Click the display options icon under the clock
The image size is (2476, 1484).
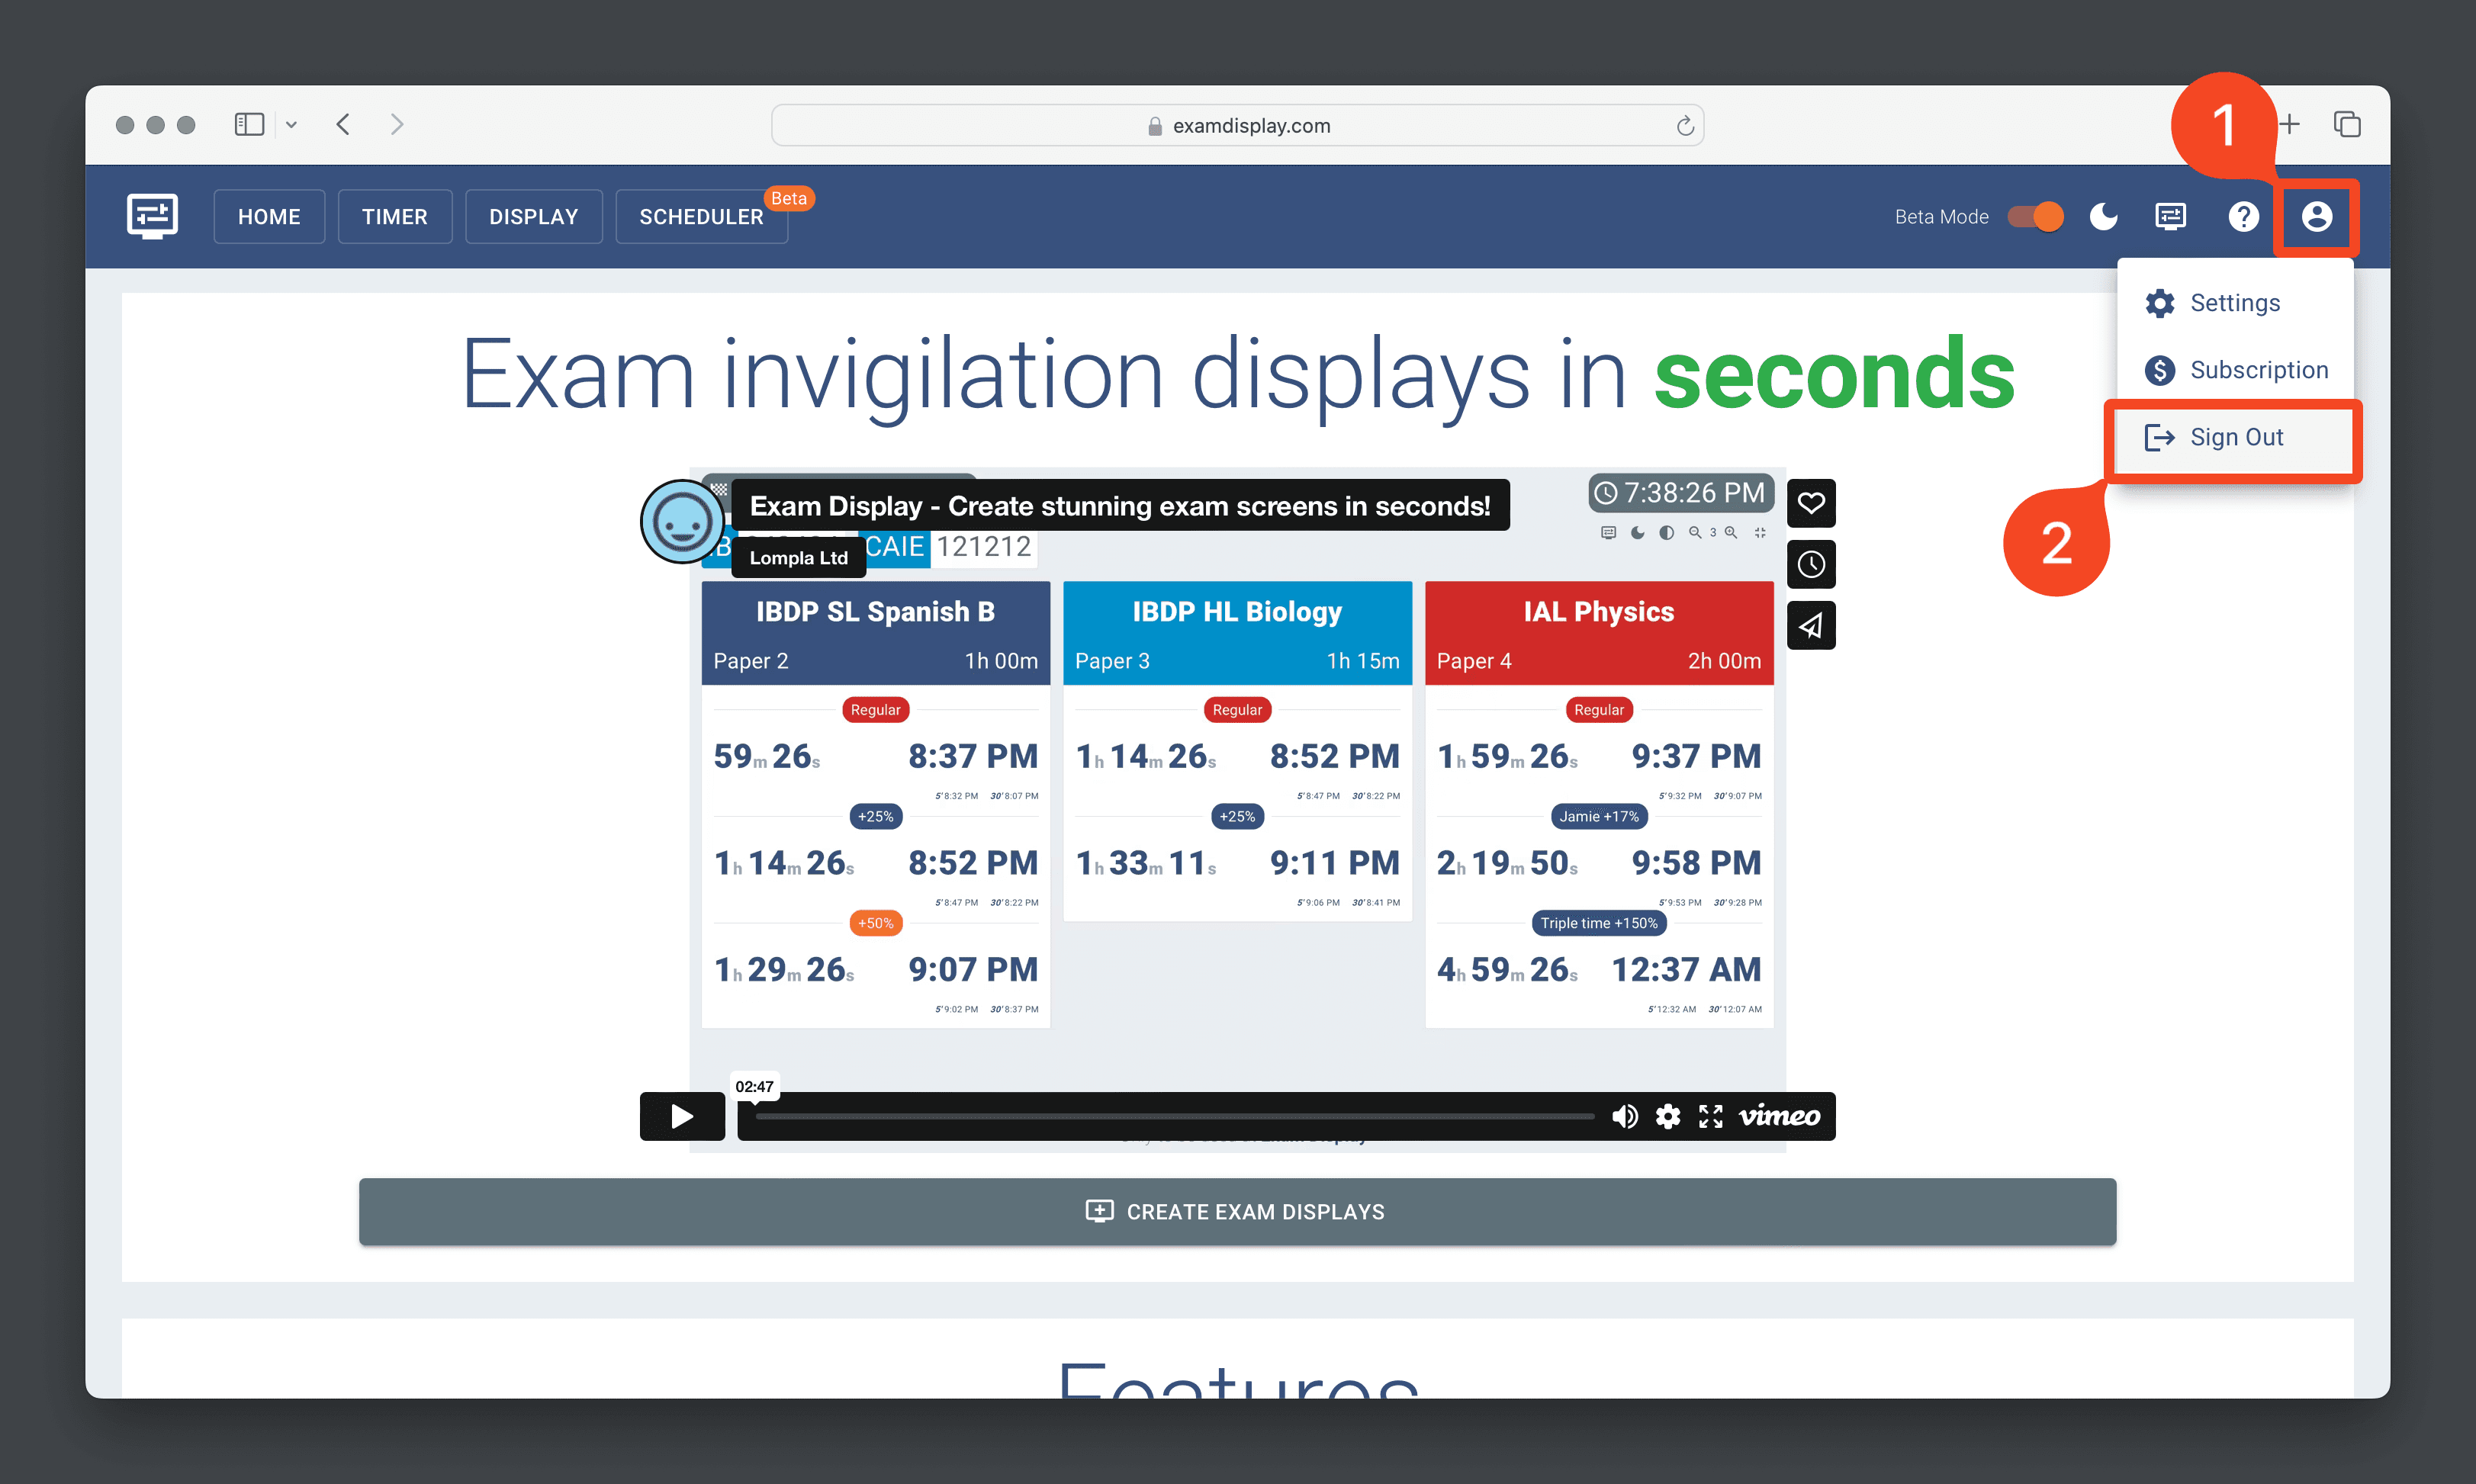pyautogui.click(x=1608, y=533)
